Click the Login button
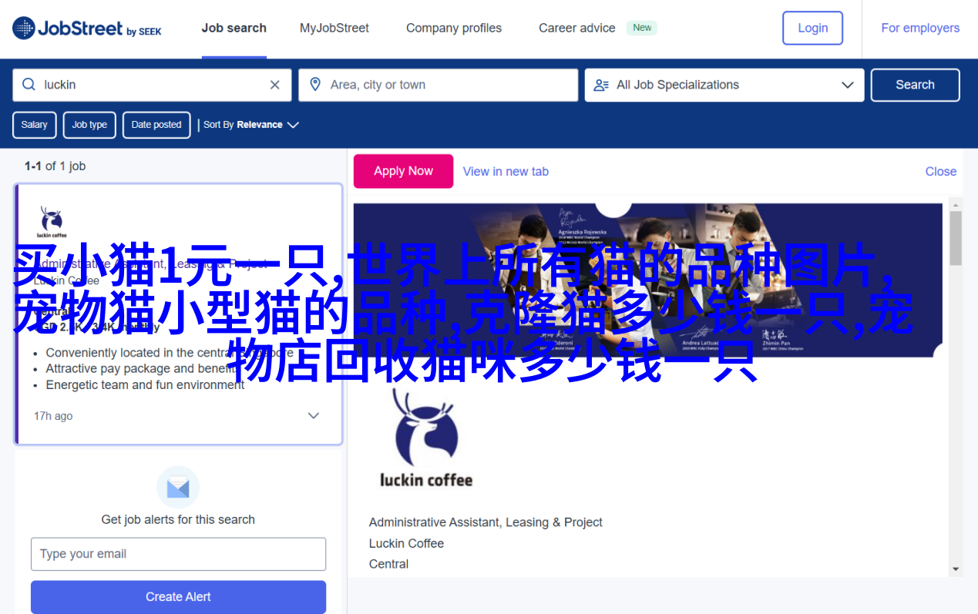 (x=812, y=28)
